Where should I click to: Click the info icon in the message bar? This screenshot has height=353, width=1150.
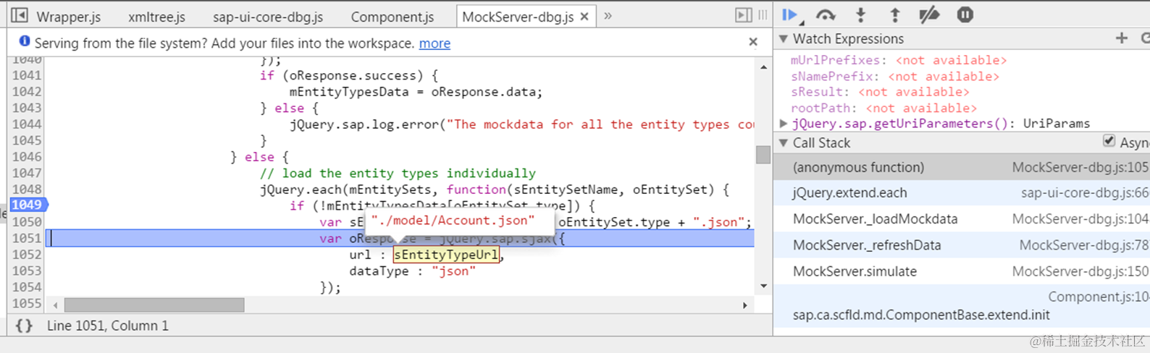click(24, 41)
